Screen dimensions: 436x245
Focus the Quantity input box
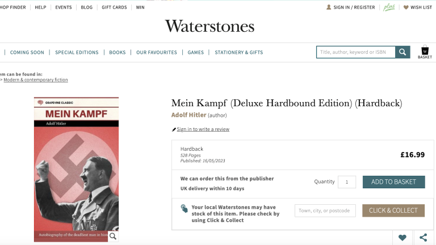347,182
